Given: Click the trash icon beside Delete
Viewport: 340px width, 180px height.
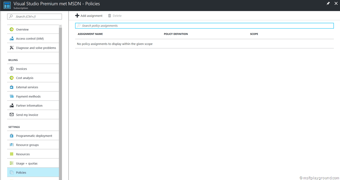Looking at the screenshot, I should pyautogui.click(x=109, y=16).
